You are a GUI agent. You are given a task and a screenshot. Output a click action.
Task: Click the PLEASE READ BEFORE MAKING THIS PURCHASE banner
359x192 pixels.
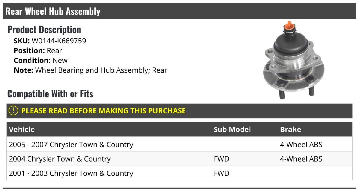pos(104,111)
